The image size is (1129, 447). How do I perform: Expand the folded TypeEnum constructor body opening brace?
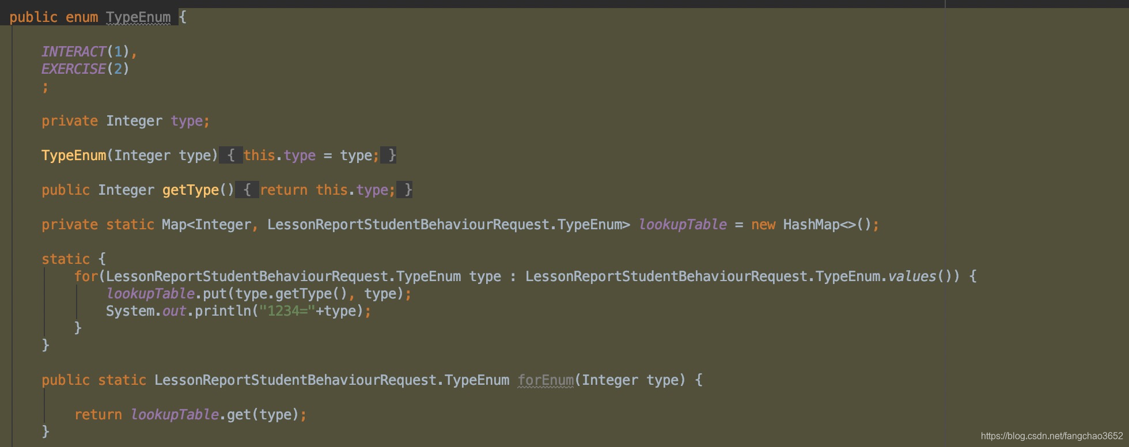(231, 156)
